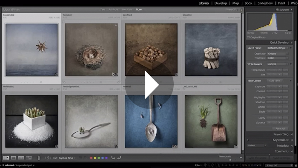The image size is (298, 168).
Task: Set flag as pick in toolbar
Action: [x=80, y=158]
